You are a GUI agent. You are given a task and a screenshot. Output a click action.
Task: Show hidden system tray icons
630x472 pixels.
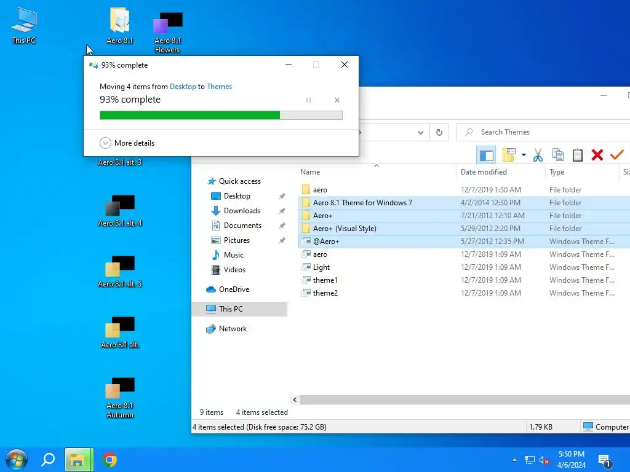pos(514,460)
